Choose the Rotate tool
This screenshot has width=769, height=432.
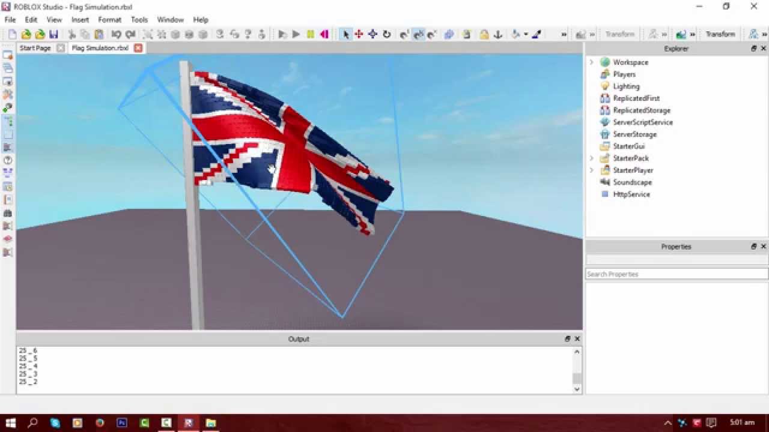pos(387,34)
